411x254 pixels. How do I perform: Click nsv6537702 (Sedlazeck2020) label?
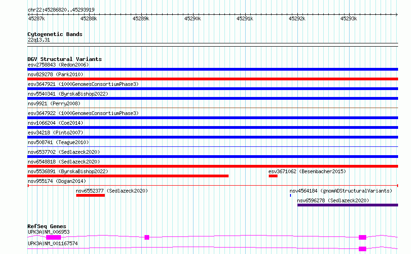pos(64,152)
